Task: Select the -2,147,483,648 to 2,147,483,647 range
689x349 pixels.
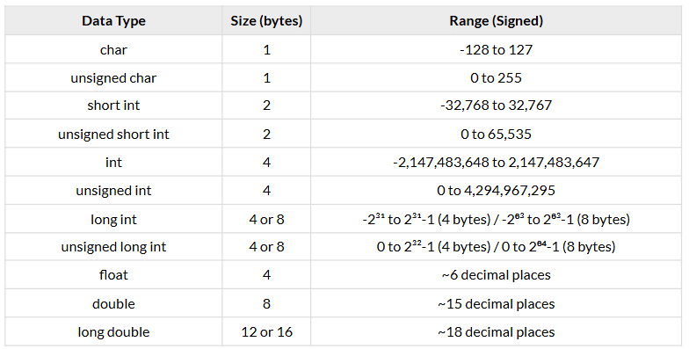Action: tap(496, 162)
